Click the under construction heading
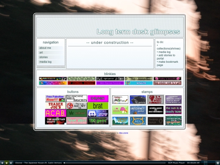 [x=110, y=42]
